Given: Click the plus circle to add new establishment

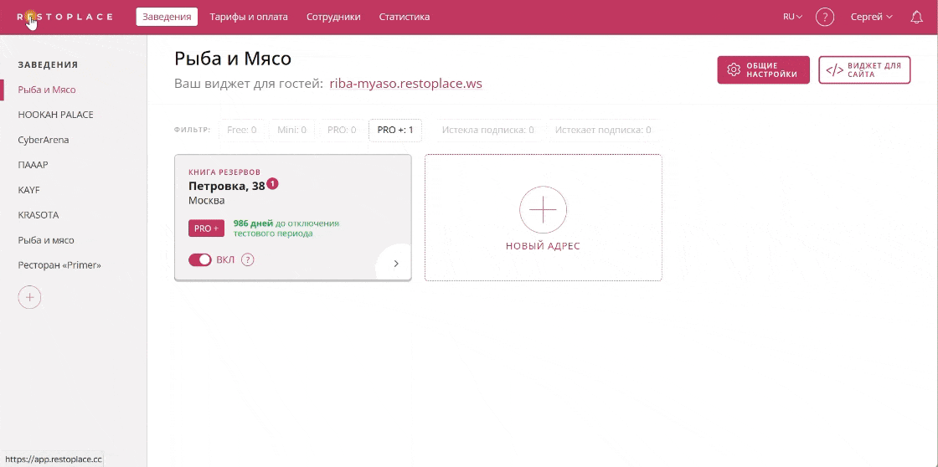Looking at the screenshot, I should (x=30, y=297).
